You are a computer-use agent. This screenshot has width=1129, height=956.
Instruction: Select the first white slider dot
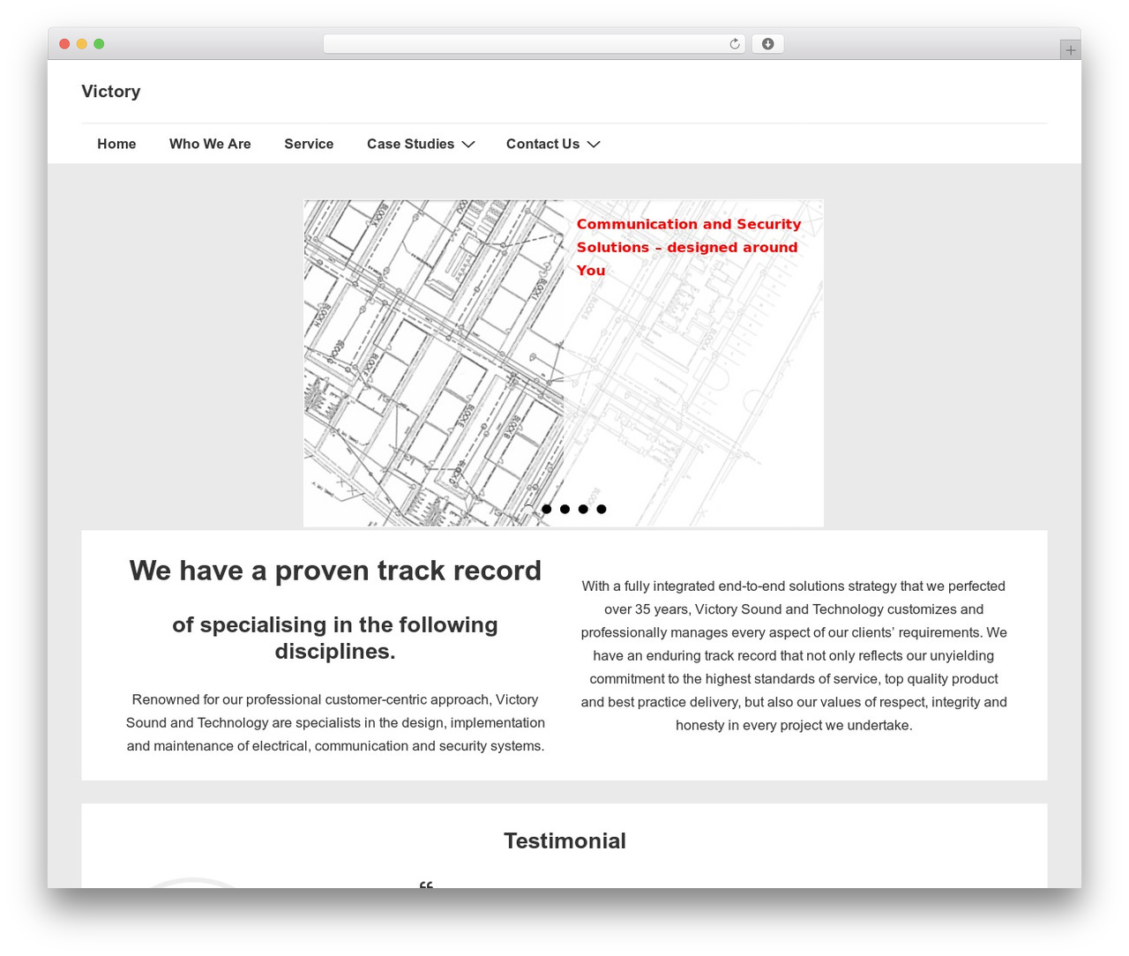[528, 509]
